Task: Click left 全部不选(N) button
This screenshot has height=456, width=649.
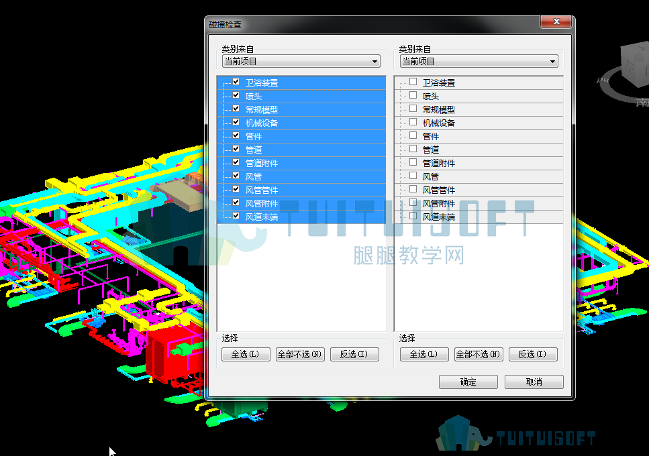Action: pos(299,354)
